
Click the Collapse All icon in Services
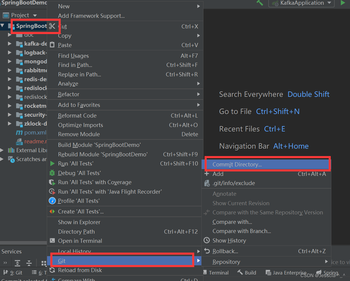coord(29,263)
